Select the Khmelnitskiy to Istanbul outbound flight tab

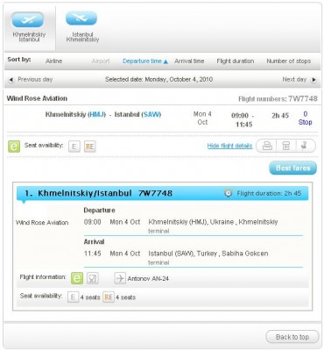coord(28,27)
